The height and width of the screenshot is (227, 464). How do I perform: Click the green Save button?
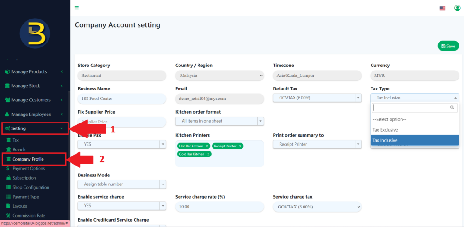click(448, 46)
